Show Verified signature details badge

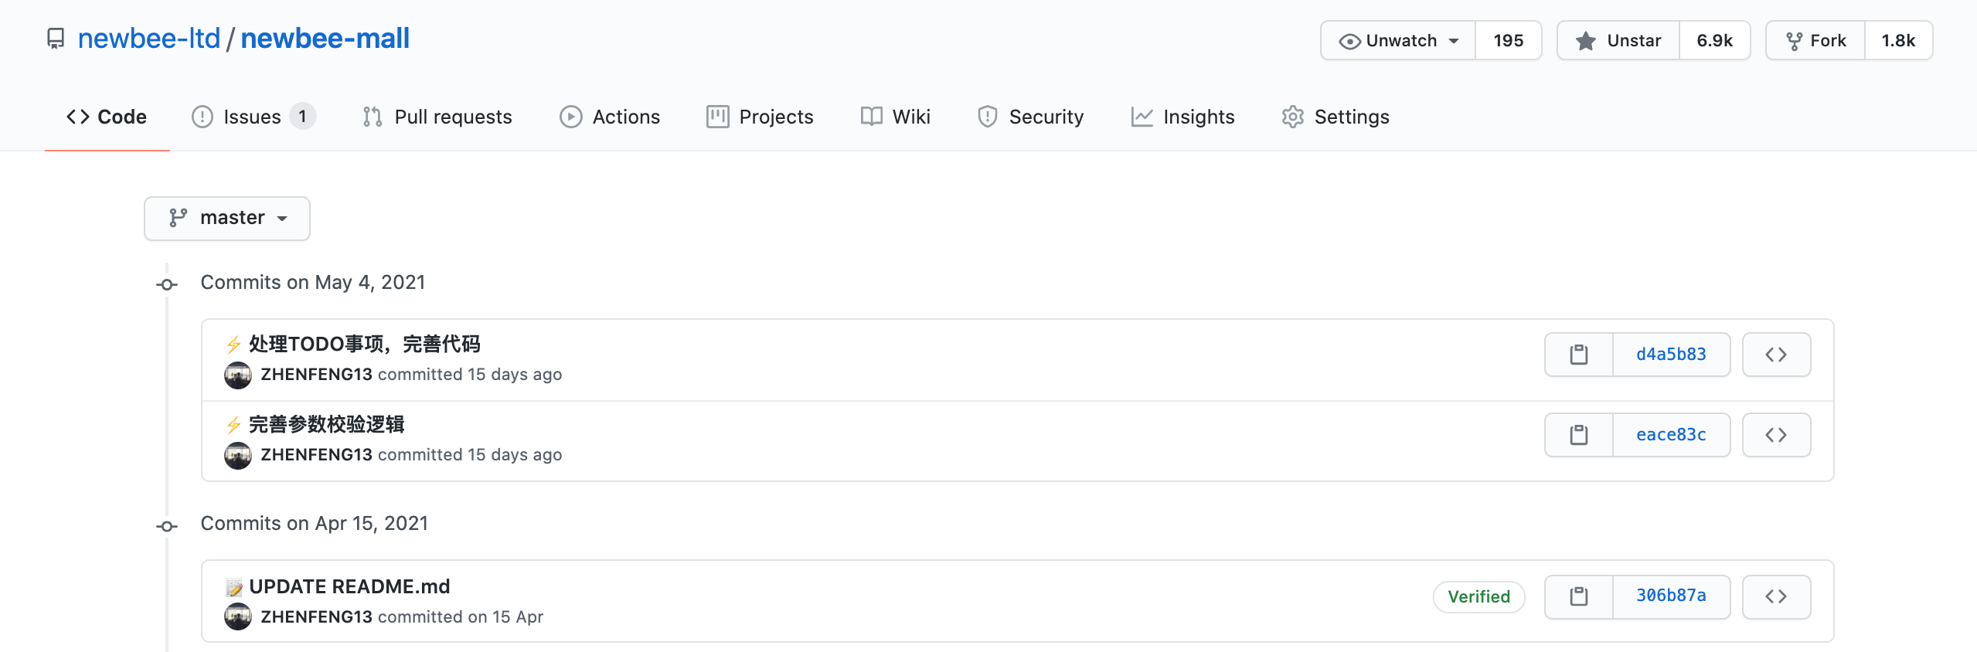(1478, 596)
